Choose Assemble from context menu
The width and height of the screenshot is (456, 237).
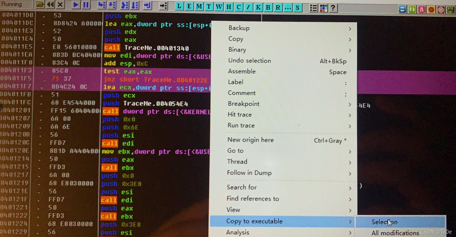click(284, 72)
